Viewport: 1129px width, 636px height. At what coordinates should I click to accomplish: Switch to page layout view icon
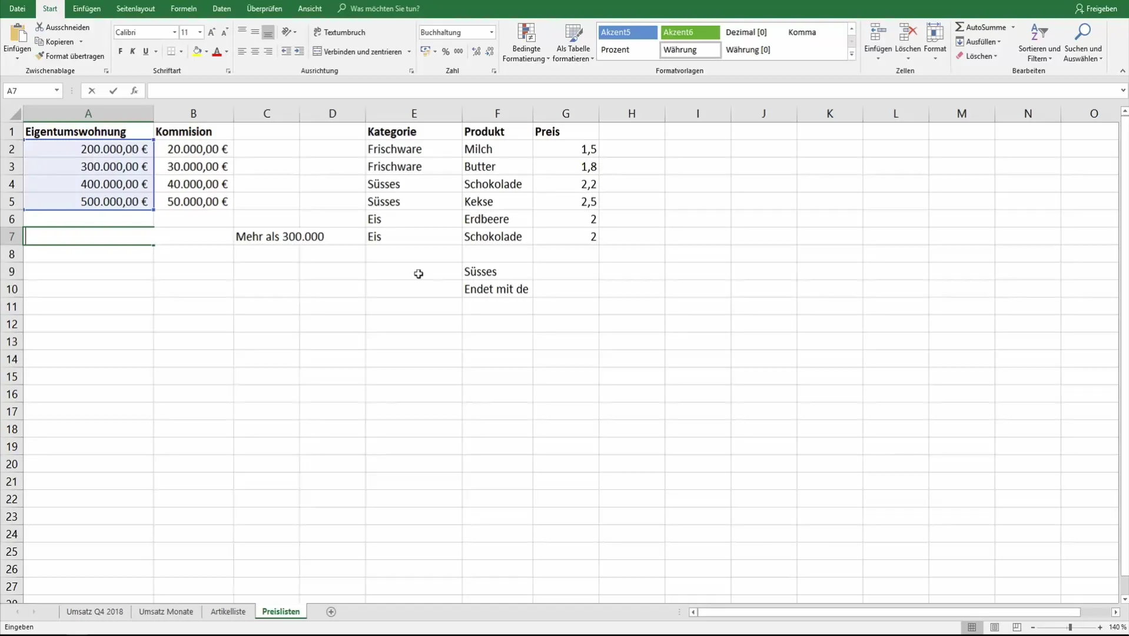pos(994,628)
